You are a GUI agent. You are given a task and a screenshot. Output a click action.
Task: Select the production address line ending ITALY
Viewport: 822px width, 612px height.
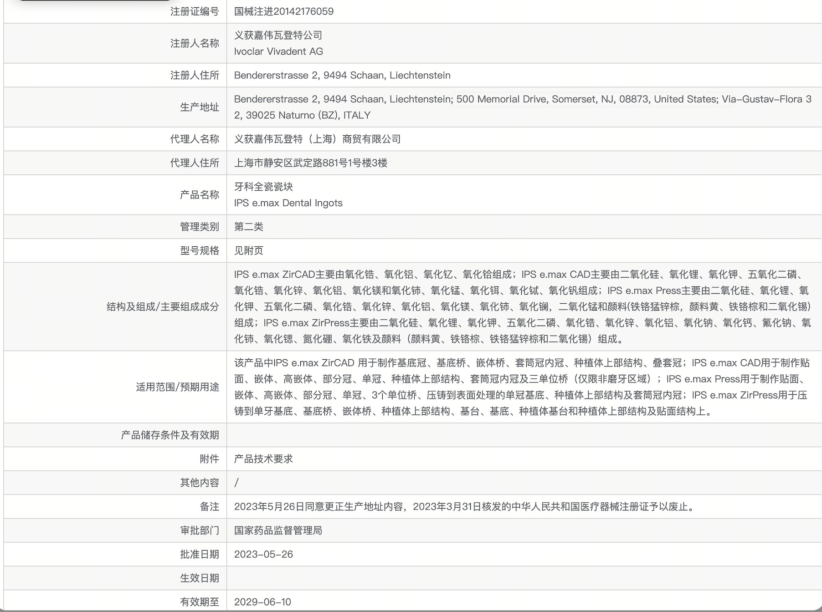(302, 115)
